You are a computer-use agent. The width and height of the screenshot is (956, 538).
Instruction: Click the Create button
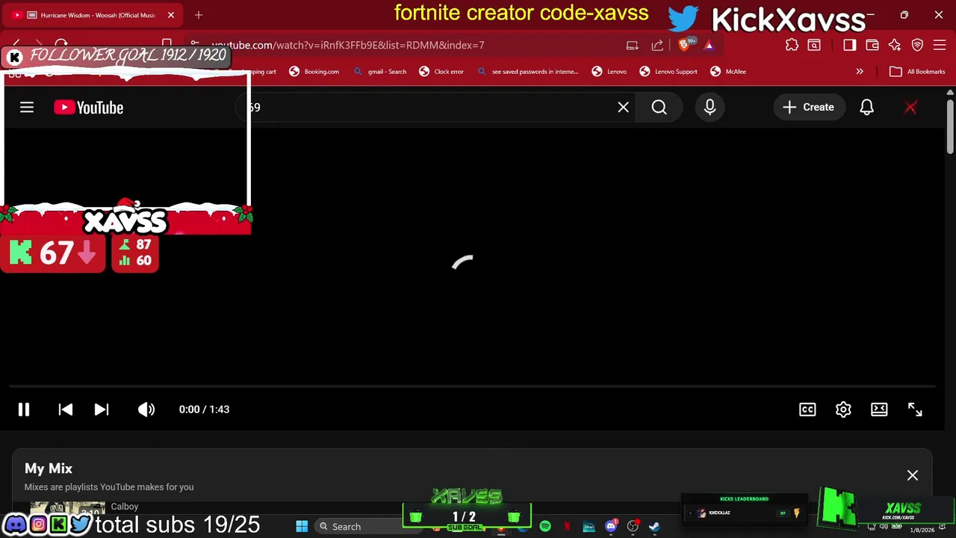[808, 108]
